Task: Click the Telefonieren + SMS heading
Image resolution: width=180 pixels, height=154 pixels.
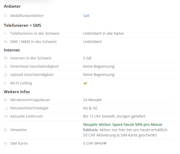Action: point(22,25)
